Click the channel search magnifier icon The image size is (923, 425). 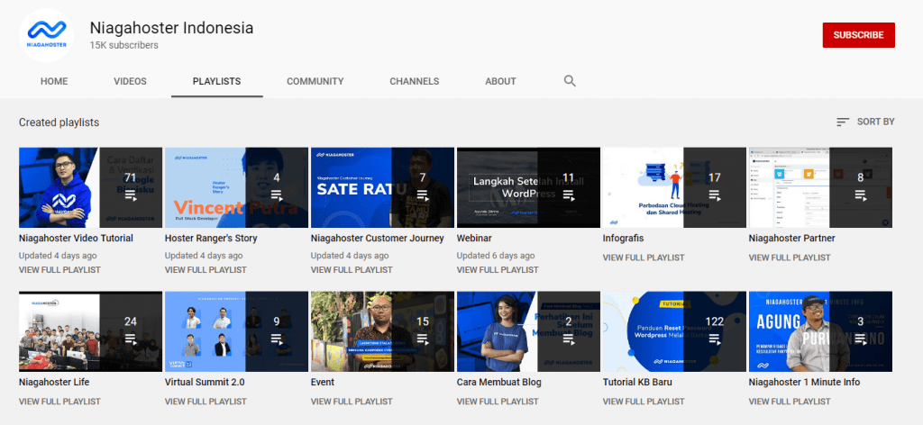[x=570, y=81]
